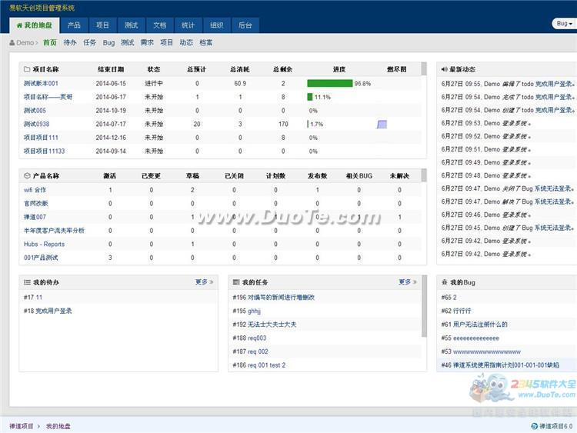Viewport: 577px width, 433px height.
Task: Open project 项目项目11133
Action: point(44,152)
